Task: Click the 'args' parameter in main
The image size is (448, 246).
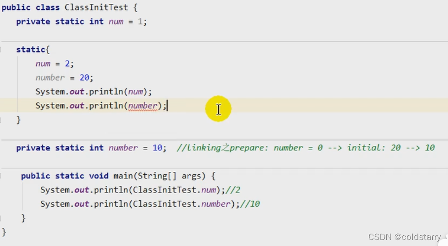Action: pyautogui.click(x=191, y=176)
